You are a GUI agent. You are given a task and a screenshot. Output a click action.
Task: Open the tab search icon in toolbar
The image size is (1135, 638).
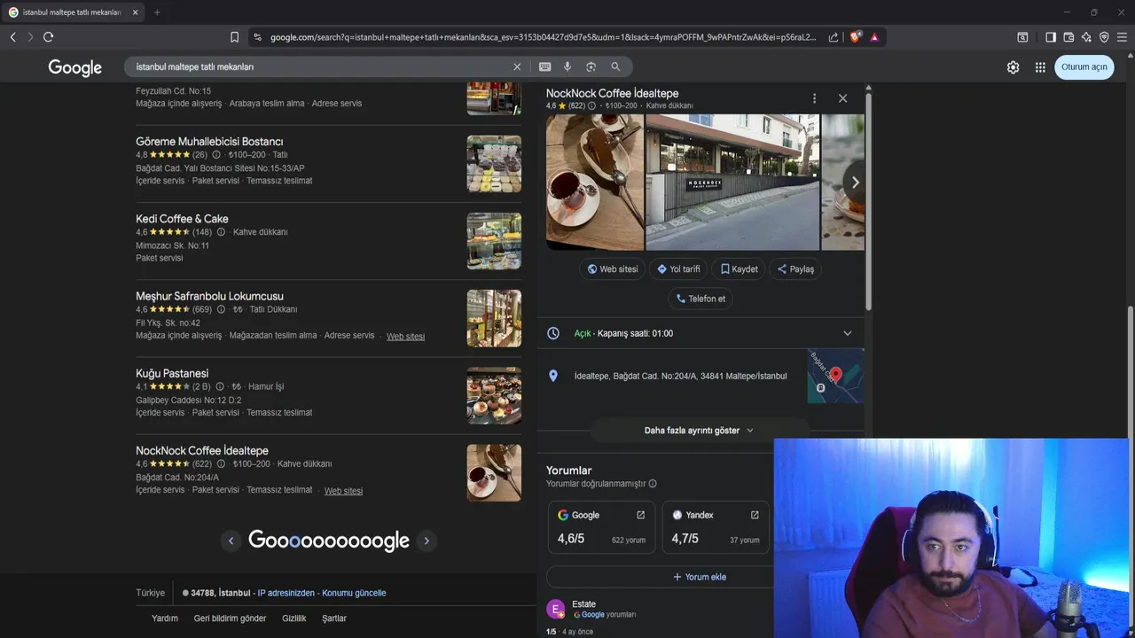point(1022,37)
